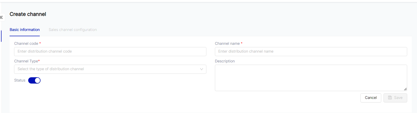
Task: Expand the Channel Type chevron arrow
Action: point(201,69)
